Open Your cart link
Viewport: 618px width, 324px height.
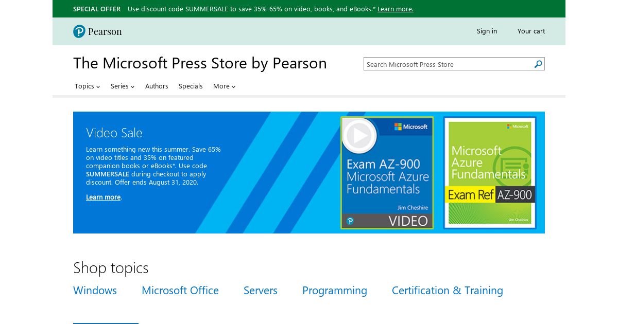(x=531, y=31)
